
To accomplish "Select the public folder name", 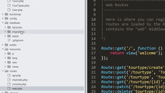I will coord(13,45).
